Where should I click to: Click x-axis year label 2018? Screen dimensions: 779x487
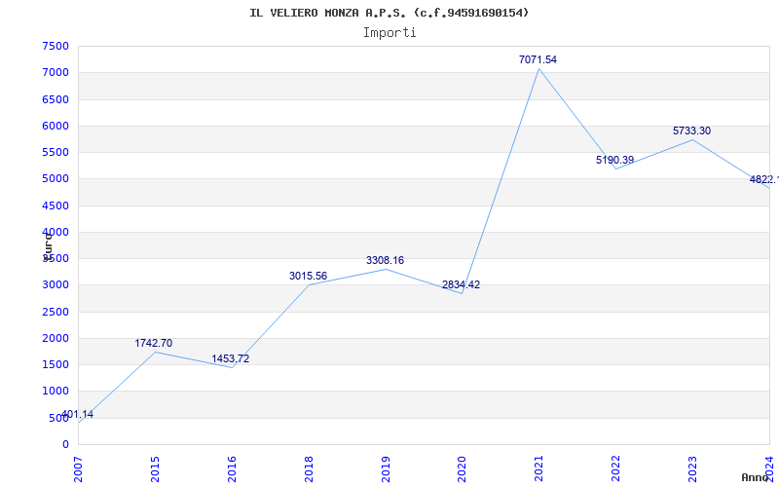coord(308,469)
